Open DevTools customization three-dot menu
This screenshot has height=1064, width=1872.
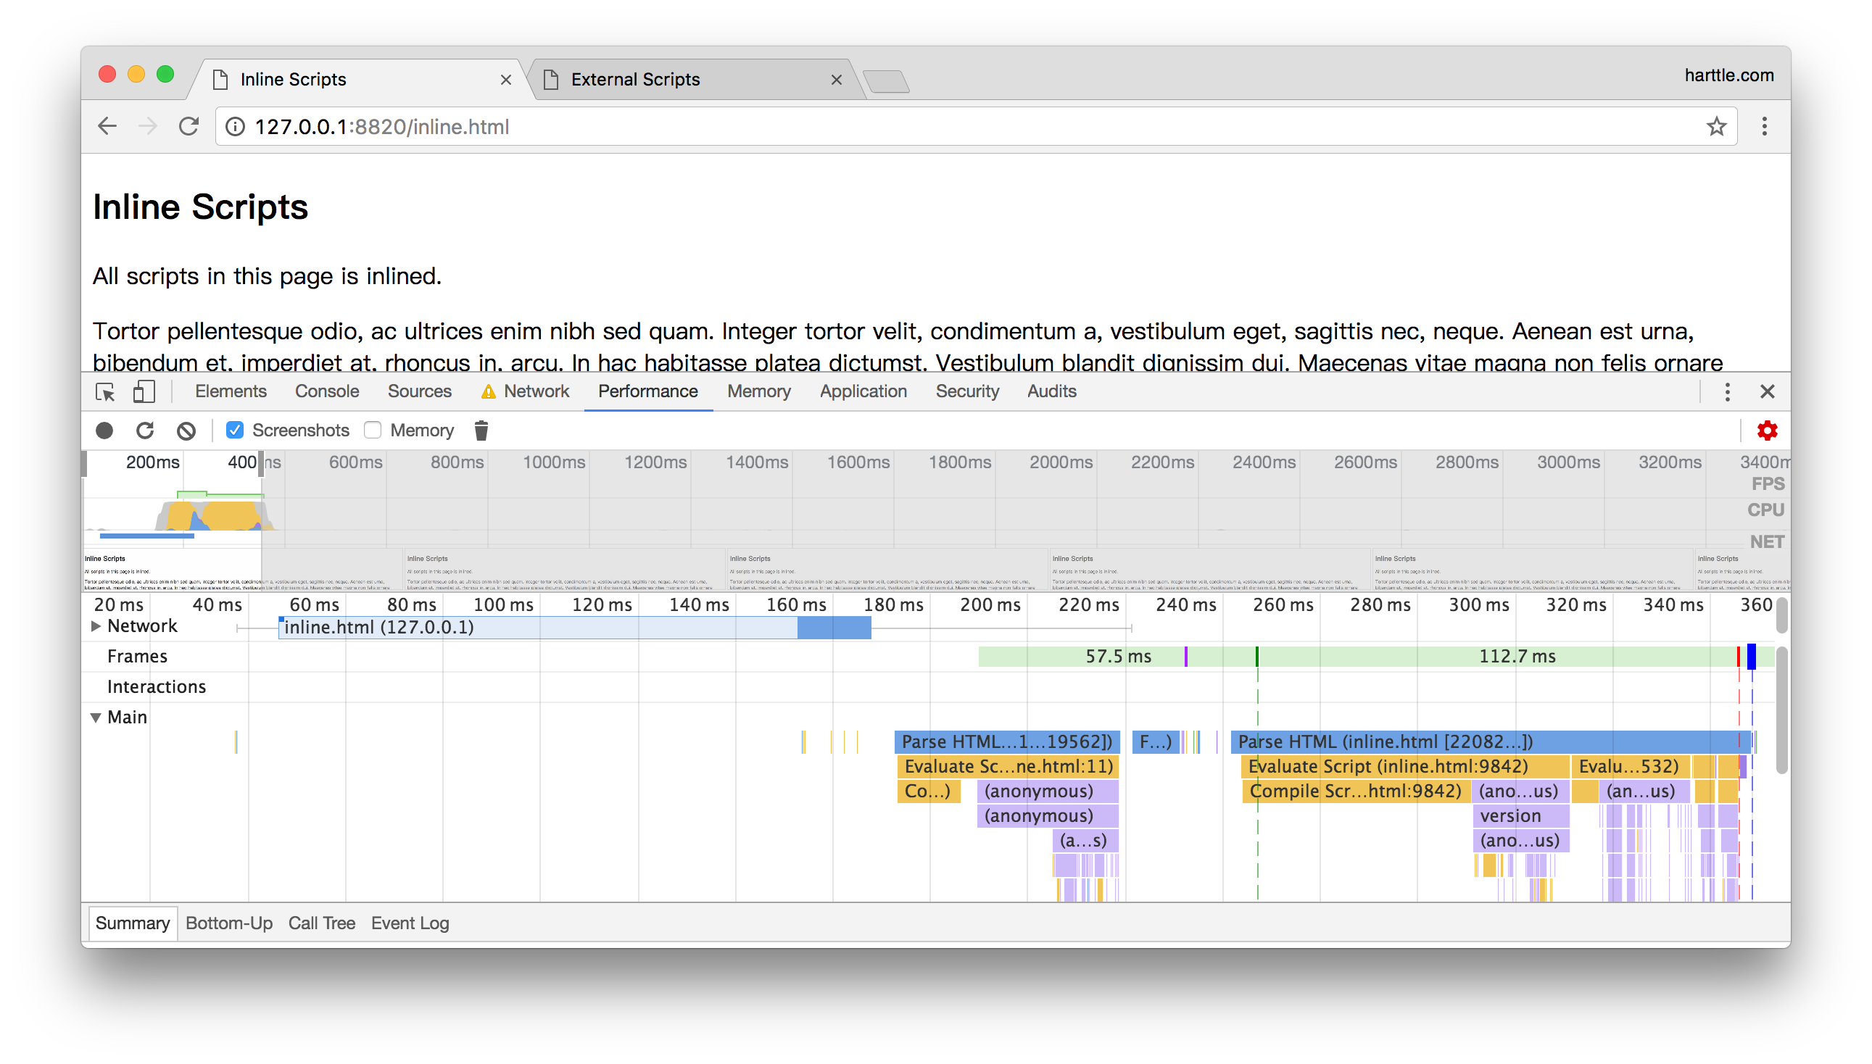coord(1726,391)
